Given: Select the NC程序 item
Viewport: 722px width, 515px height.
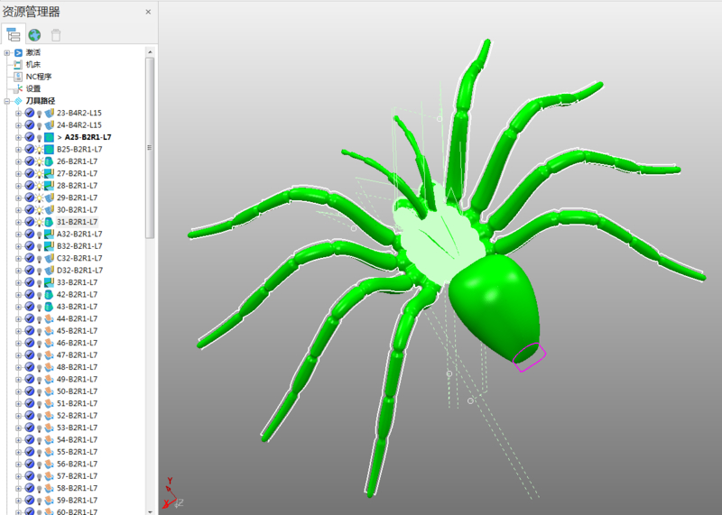Looking at the screenshot, I should (38, 77).
